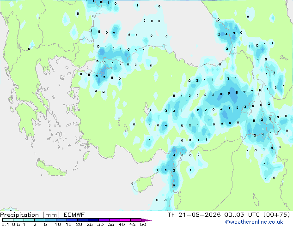Click the '45' legend scale label
The width and height of the screenshot is (293, 226).
132,224
